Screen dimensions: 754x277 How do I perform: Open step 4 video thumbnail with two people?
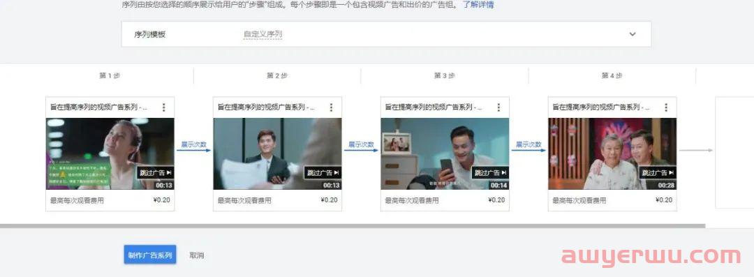click(x=612, y=154)
